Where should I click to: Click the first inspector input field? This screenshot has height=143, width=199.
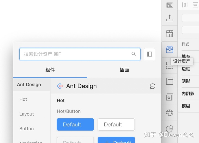190,18
